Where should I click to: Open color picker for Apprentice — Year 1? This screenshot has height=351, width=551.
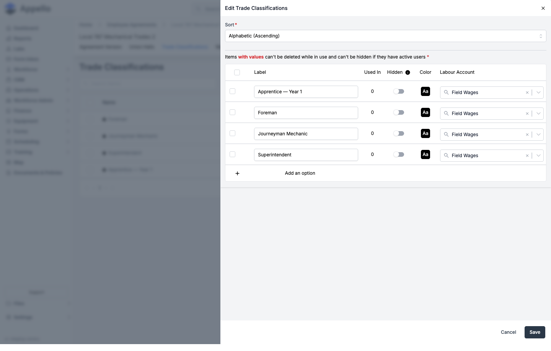pos(425,91)
